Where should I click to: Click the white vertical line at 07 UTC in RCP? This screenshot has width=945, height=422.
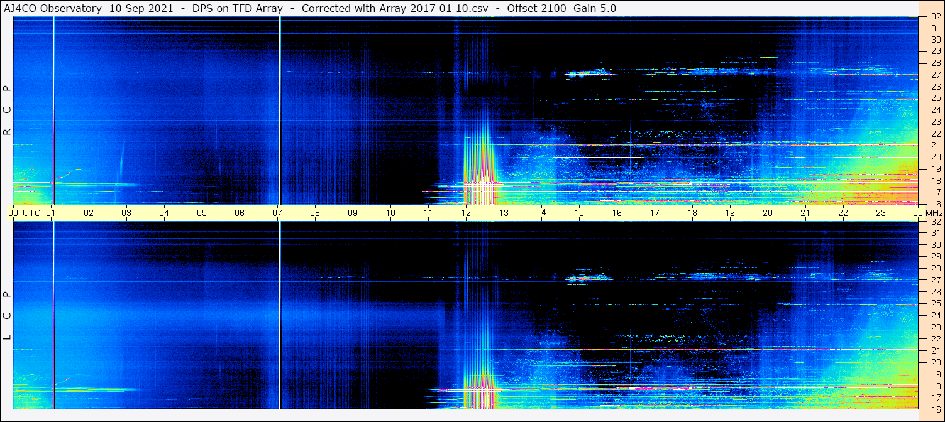(x=280, y=110)
